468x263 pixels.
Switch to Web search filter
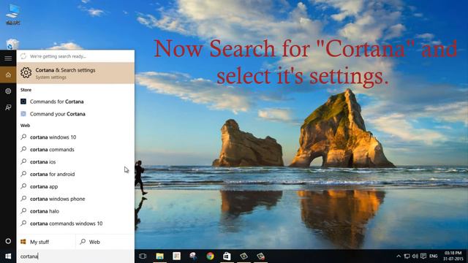(105, 242)
